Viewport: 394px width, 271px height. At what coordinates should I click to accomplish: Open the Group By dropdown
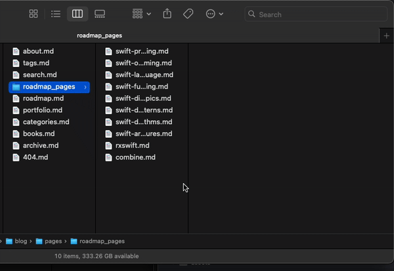click(141, 14)
